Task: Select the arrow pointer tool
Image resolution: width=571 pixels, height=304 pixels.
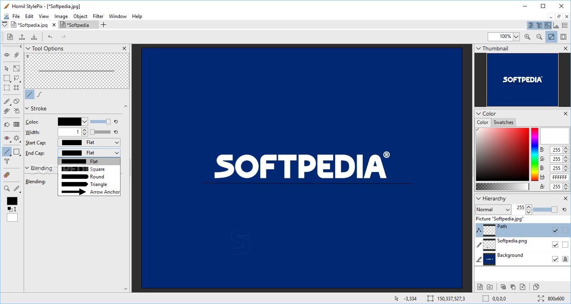Action: click(x=7, y=68)
